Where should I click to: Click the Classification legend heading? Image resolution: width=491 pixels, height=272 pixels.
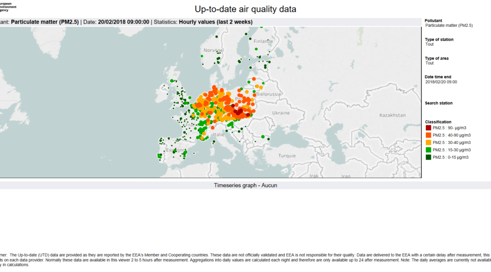click(x=438, y=122)
